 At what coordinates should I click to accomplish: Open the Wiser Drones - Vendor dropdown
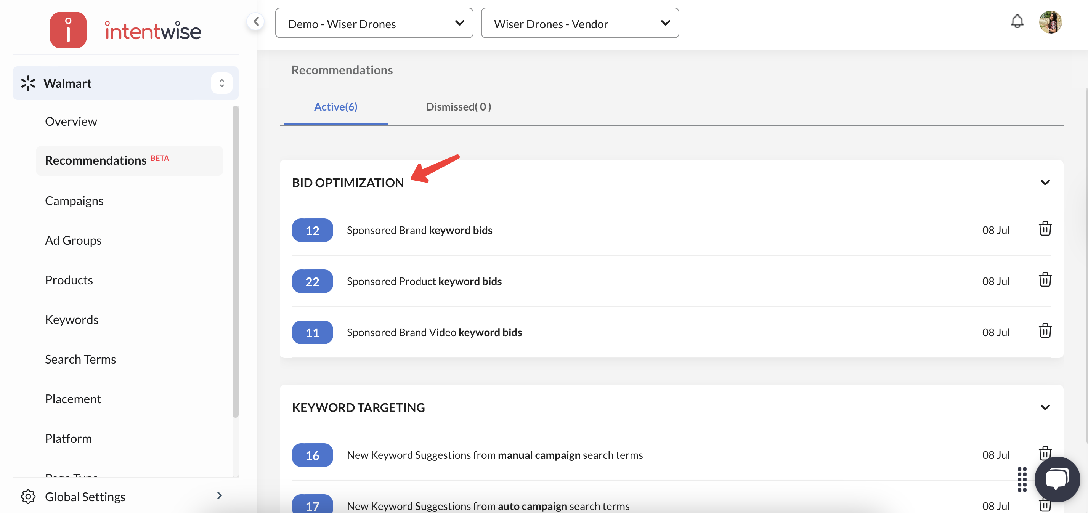coord(580,23)
